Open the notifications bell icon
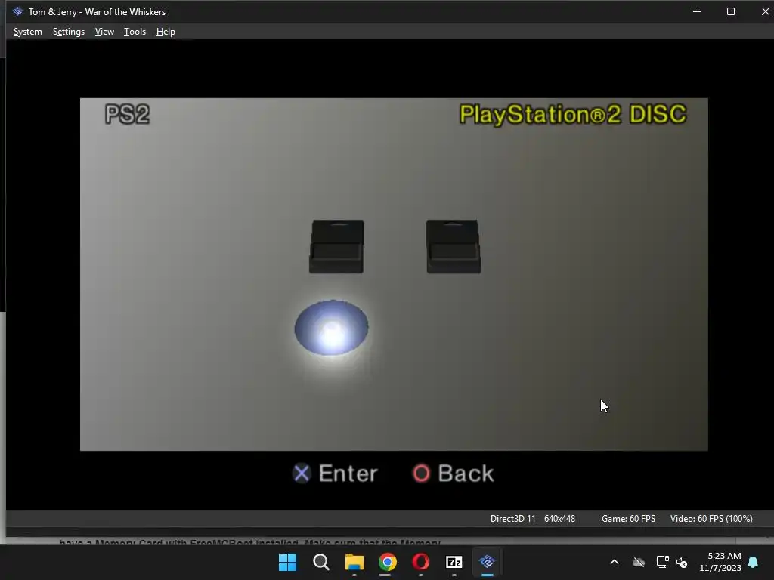The image size is (774, 580). coord(754,562)
